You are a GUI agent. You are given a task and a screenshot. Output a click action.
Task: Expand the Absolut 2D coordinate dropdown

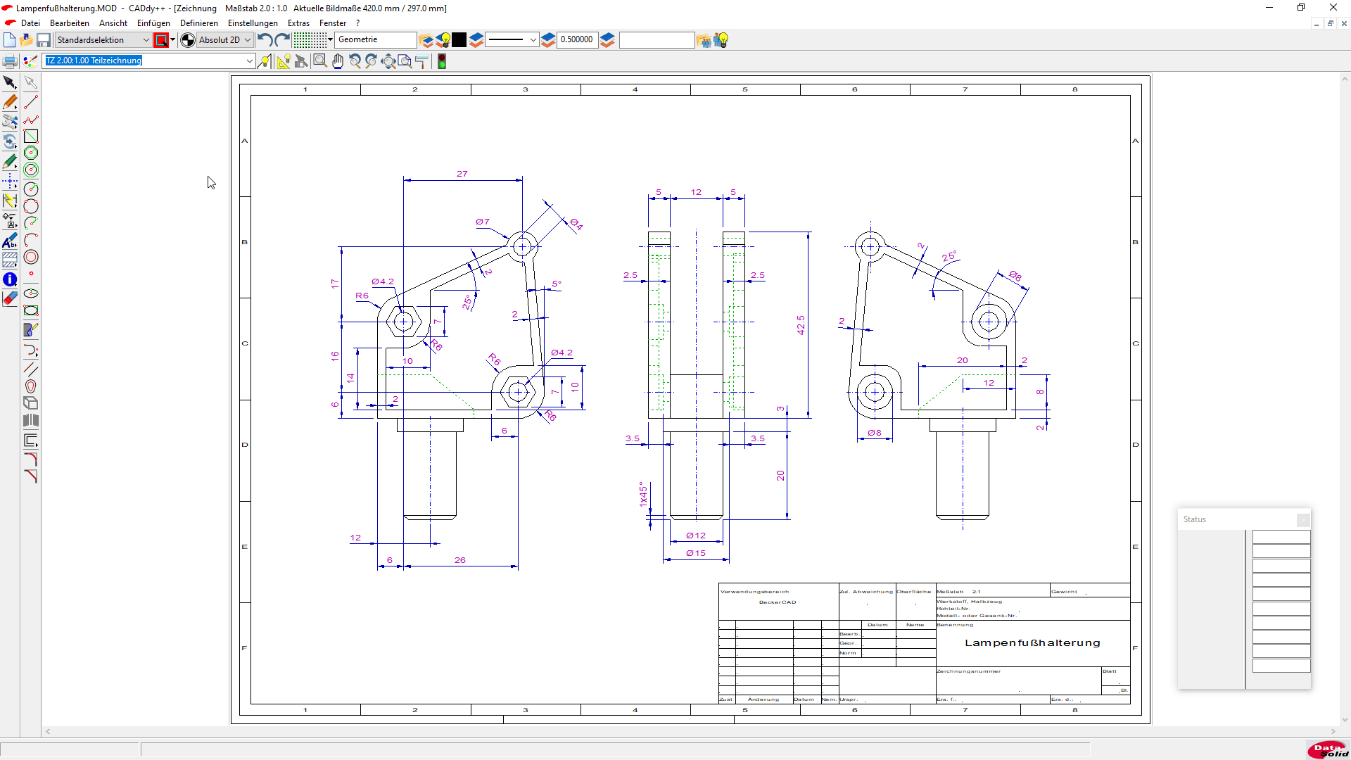(247, 40)
